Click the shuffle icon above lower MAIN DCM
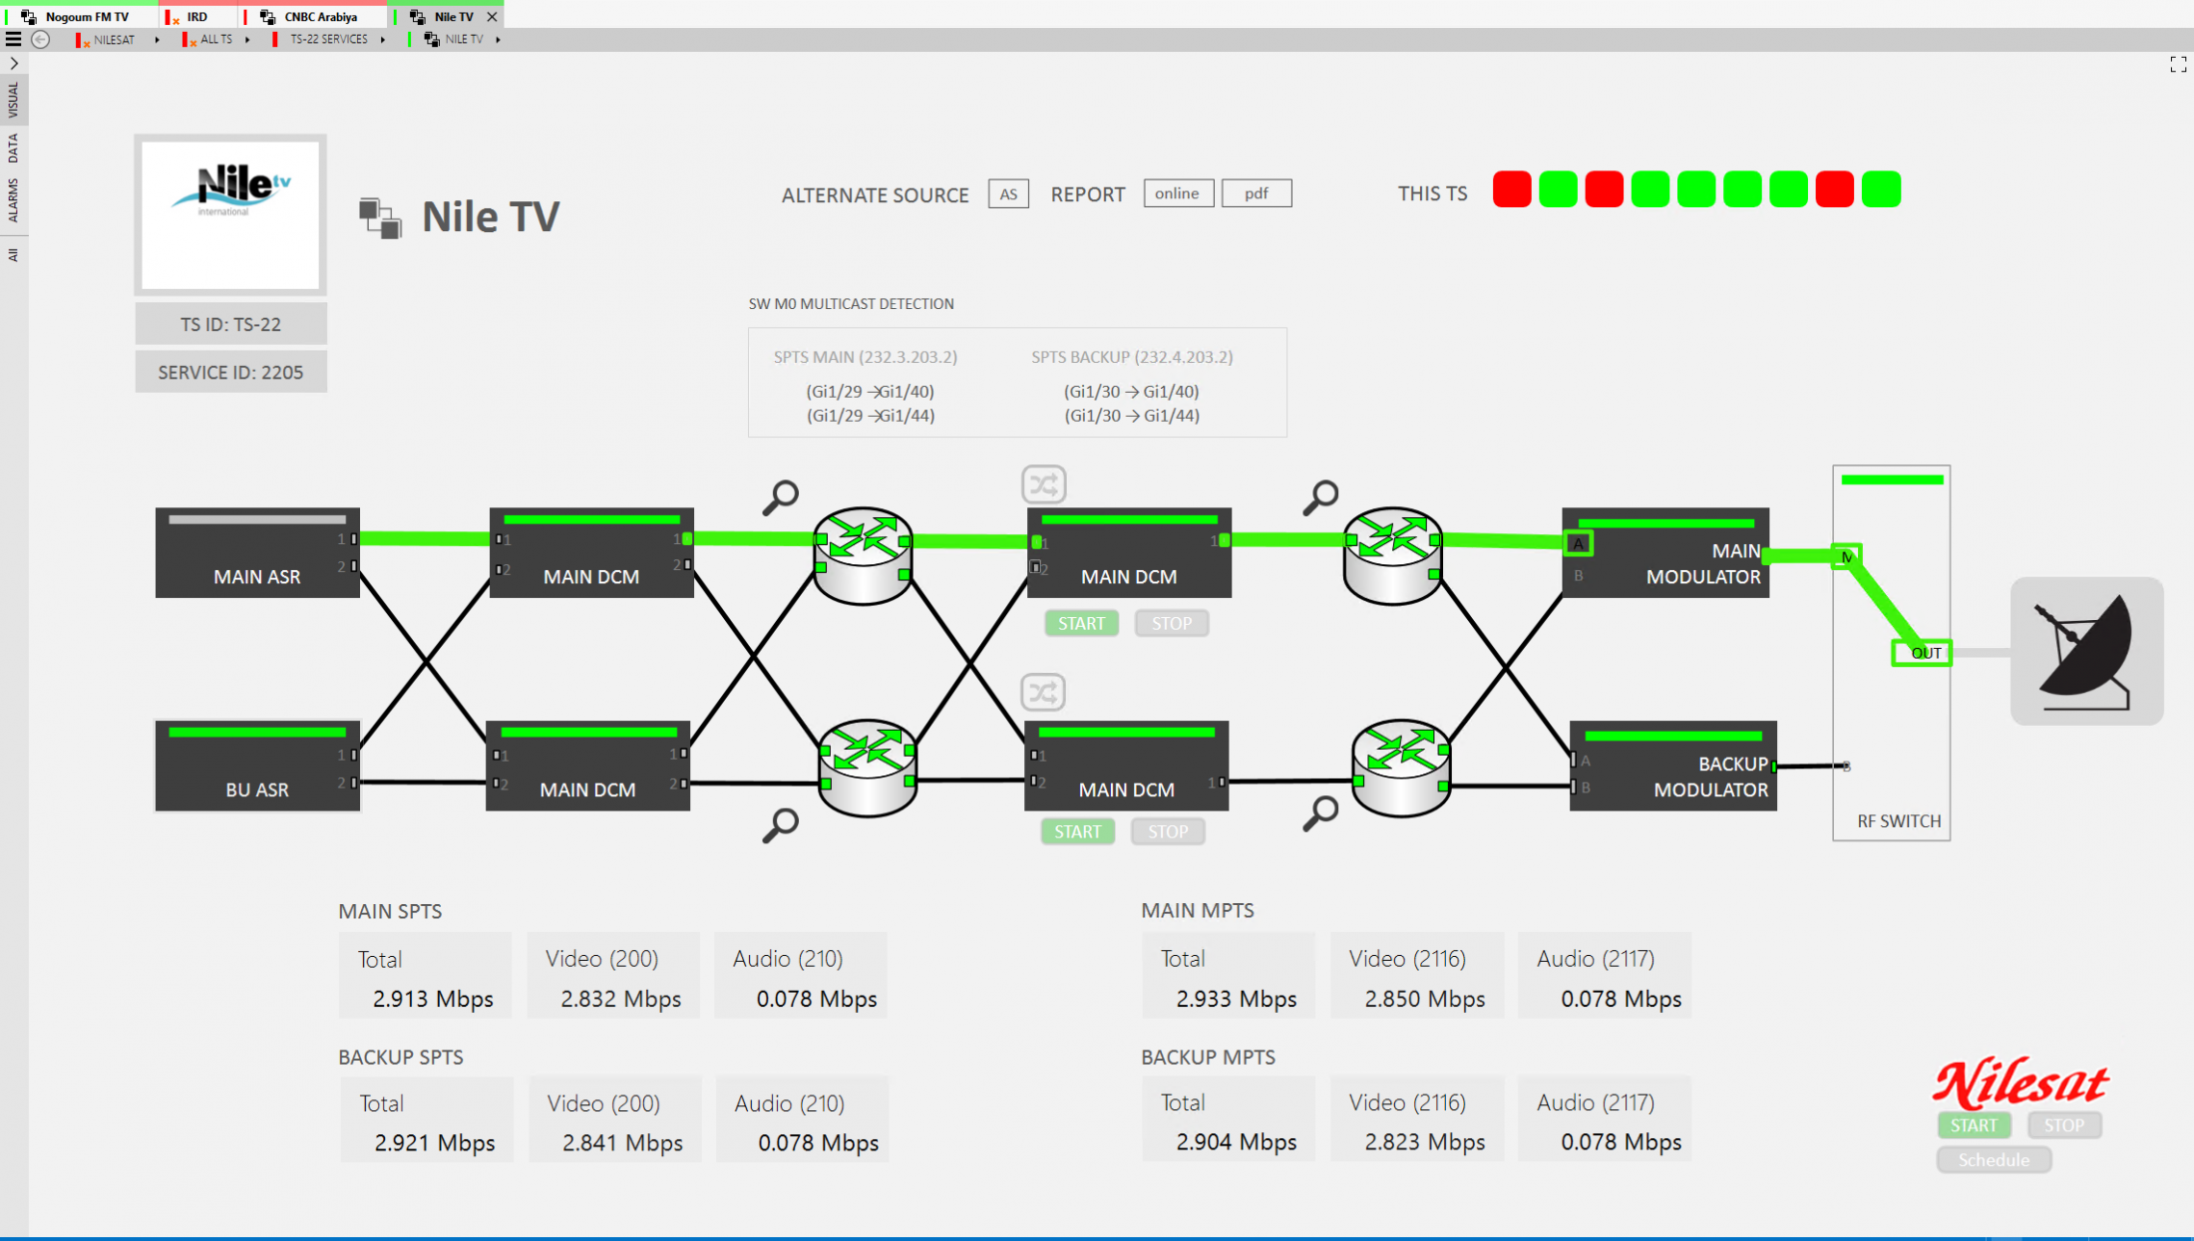 pos(1043,692)
